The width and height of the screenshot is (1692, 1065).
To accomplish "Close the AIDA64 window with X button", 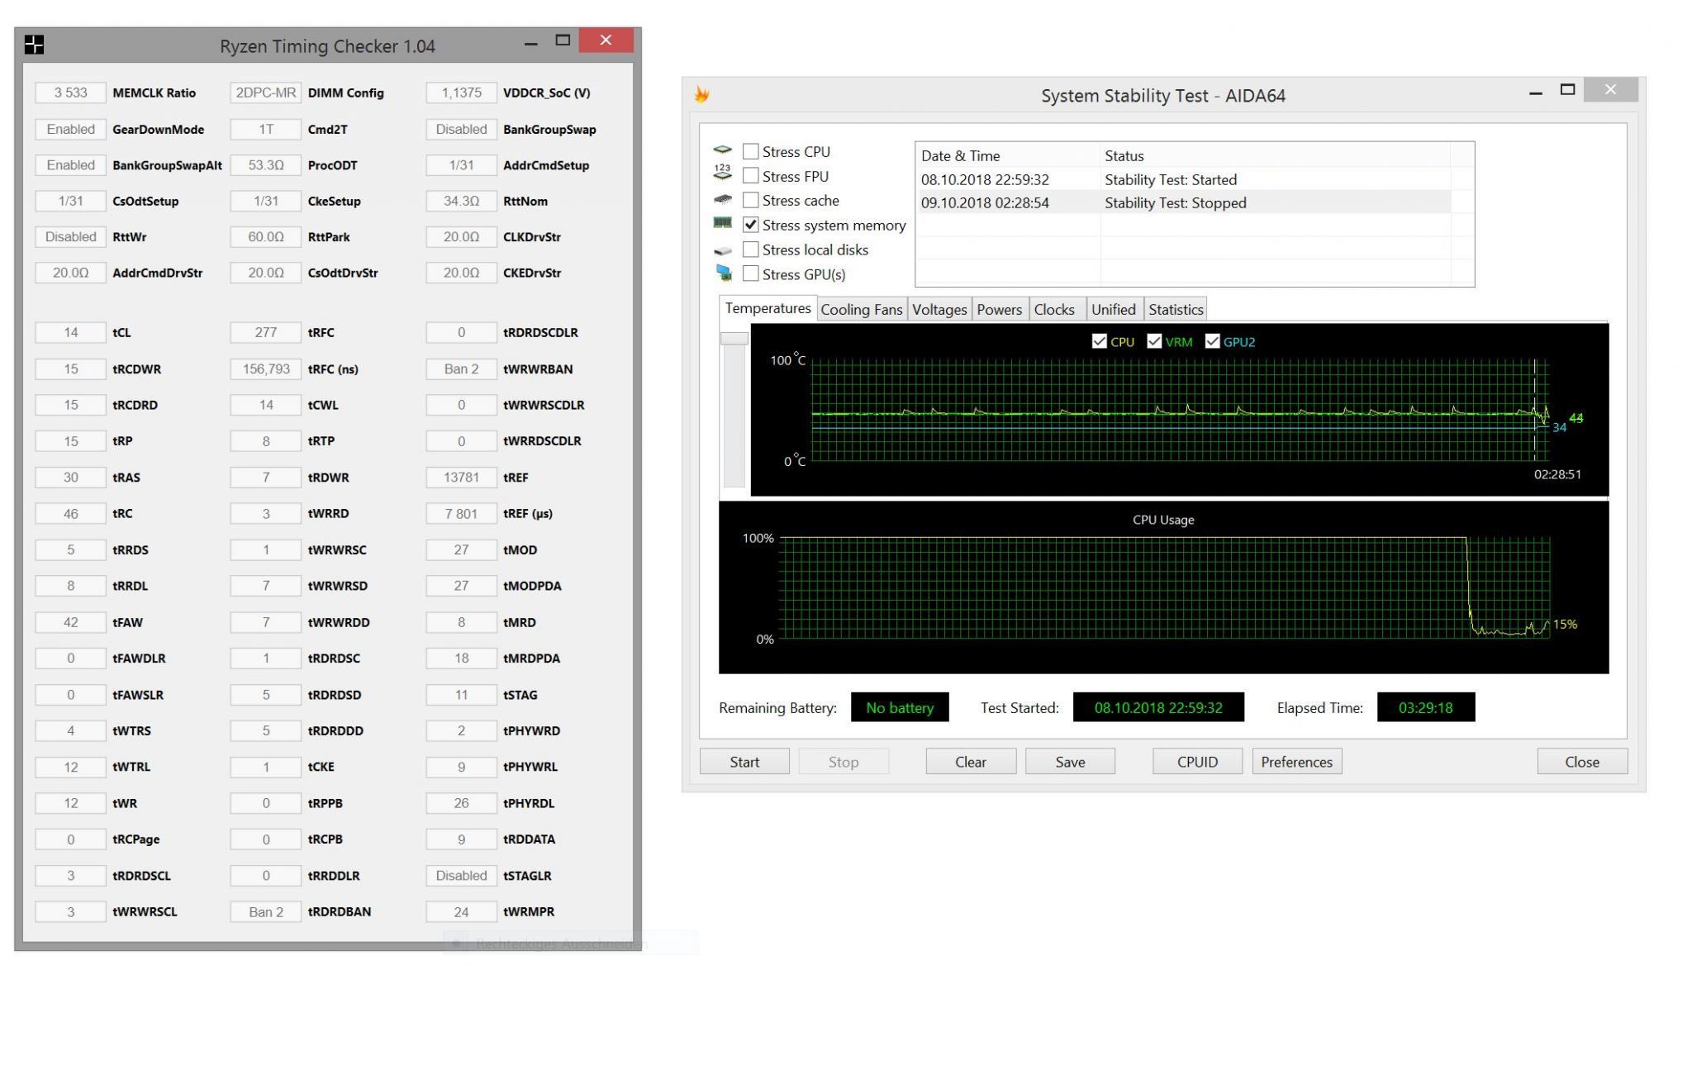I will point(1610,89).
